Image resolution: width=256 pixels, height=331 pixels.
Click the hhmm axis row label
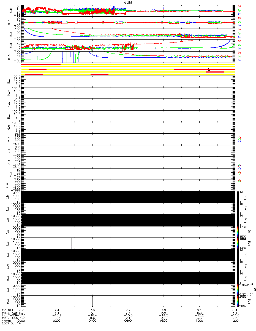[6, 321]
